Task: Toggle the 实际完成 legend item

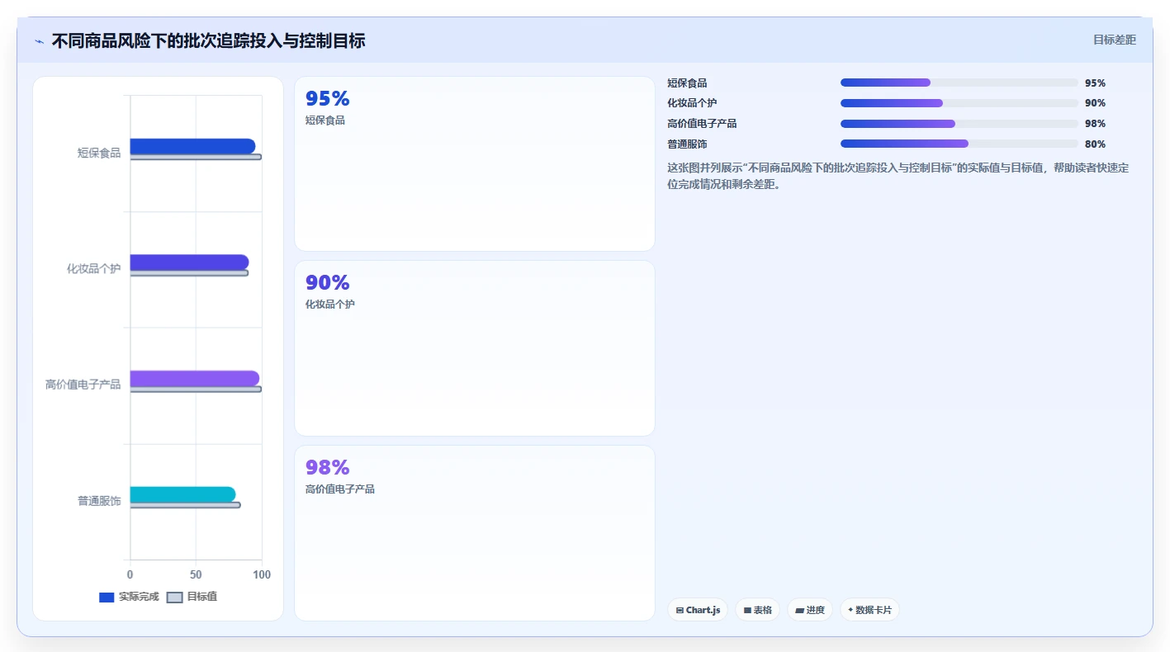Action: pyautogui.click(x=129, y=597)
